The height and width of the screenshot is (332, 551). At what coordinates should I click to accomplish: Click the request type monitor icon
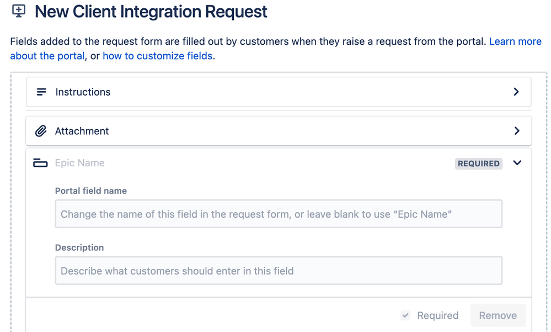pyautogui.click(x=19, y=10)
